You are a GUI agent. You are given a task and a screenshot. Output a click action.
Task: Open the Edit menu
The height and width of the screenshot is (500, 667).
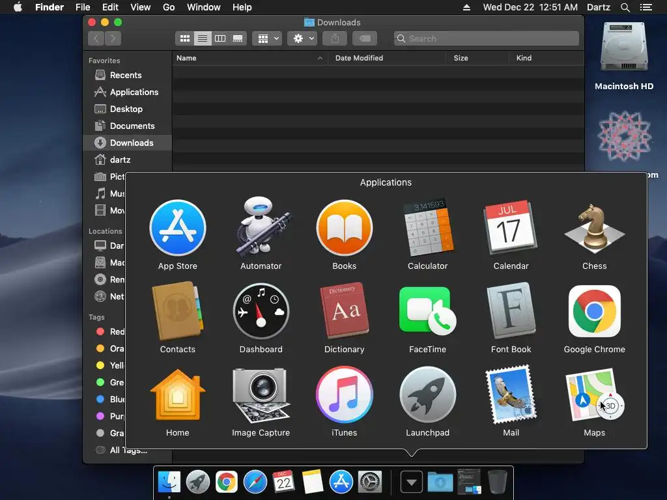[x=110, y=7]
